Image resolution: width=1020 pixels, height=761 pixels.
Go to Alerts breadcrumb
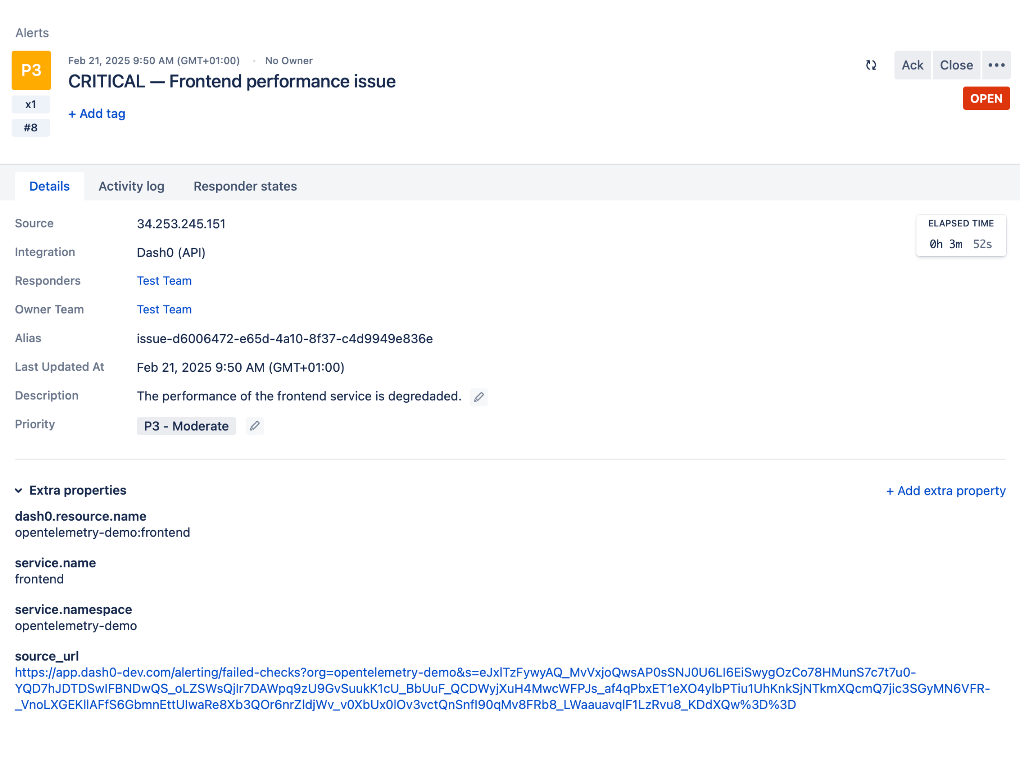coord(32,33)
